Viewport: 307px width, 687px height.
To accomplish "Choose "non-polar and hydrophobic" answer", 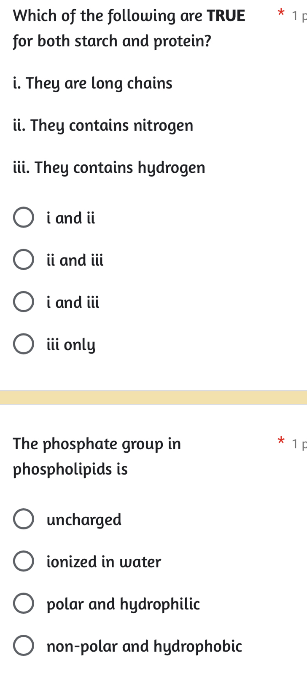I will coord(24,645).
